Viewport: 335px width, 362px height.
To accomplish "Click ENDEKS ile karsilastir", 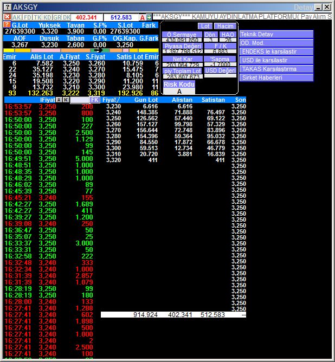I will (x=276, y=51).
